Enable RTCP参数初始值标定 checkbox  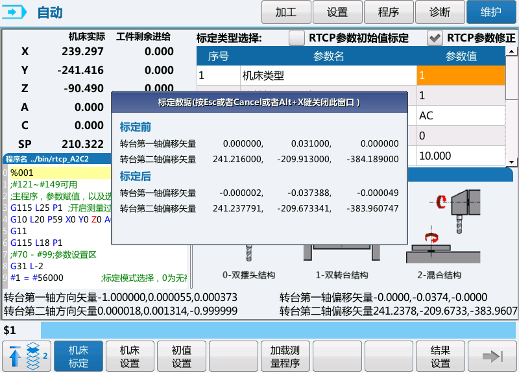[x=296, y=38]
